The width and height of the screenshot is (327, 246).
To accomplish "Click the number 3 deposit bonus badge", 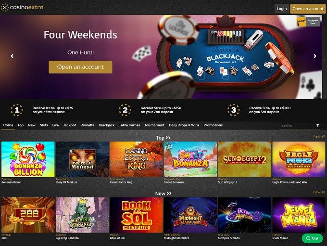I will click(x=234, y=110).
